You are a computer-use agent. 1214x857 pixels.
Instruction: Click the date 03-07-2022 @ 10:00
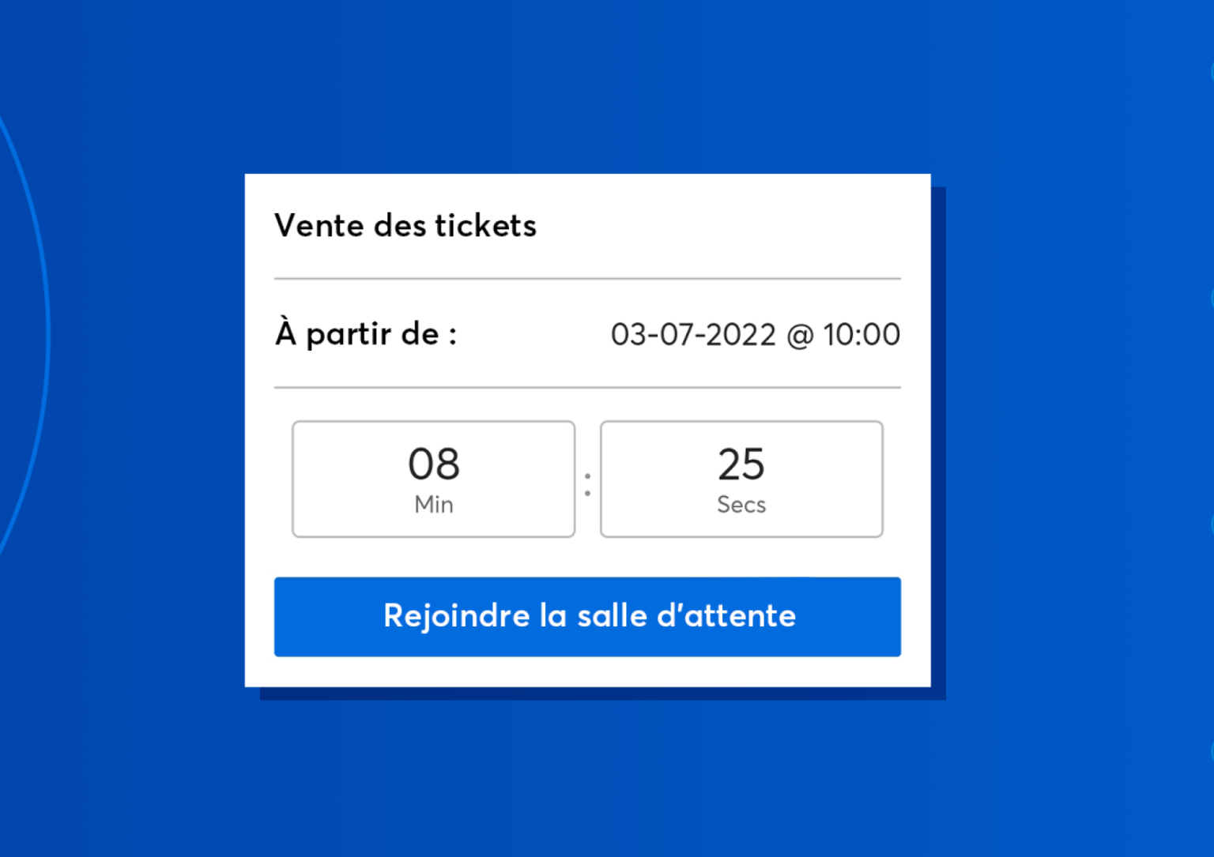pos(756,334)
